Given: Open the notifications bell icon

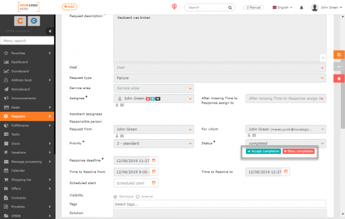Looking at the screenshot, I should pyautogui.click(x=301, y=8).
